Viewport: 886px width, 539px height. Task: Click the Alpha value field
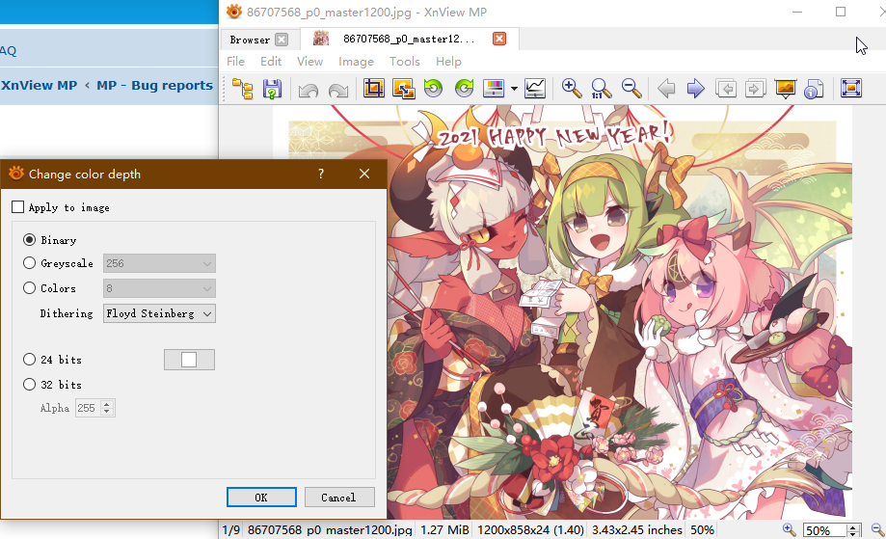pos(88,408)
